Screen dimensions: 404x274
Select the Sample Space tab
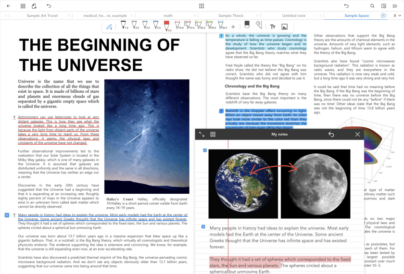356,15
